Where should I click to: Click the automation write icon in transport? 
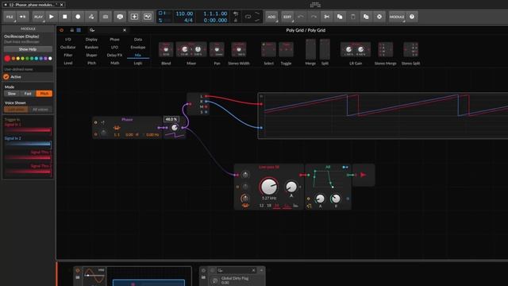coord(91,17)
